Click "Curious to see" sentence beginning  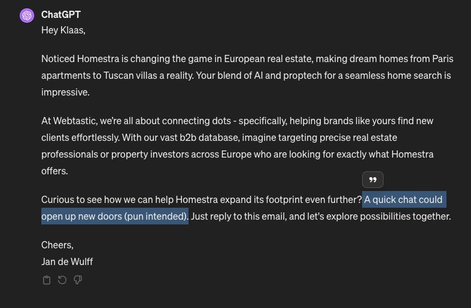point(71,199)
